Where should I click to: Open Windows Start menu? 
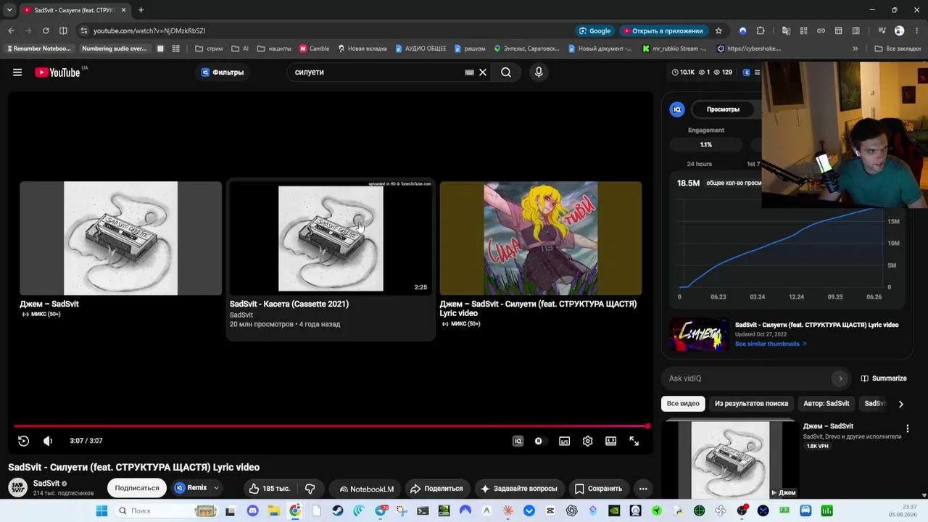tap(101, 511)
